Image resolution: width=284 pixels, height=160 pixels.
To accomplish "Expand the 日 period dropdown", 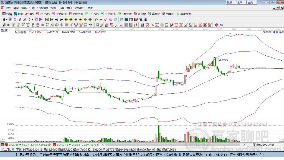I will [7, 20].
